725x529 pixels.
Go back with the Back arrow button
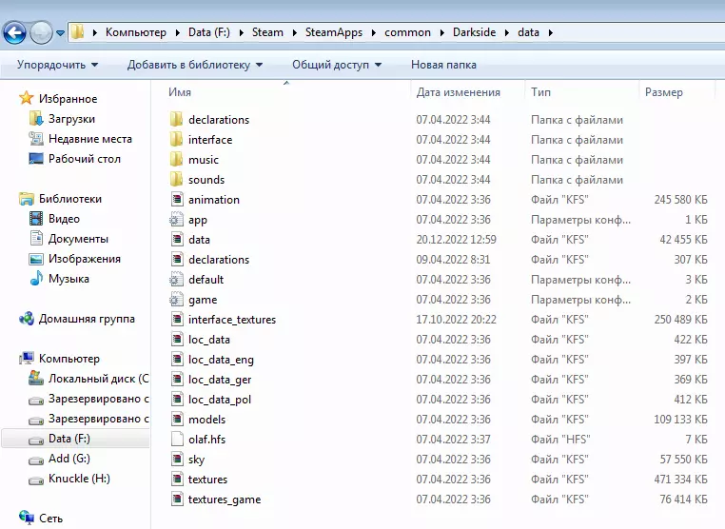pyautogui.click(x=15, y=33)
